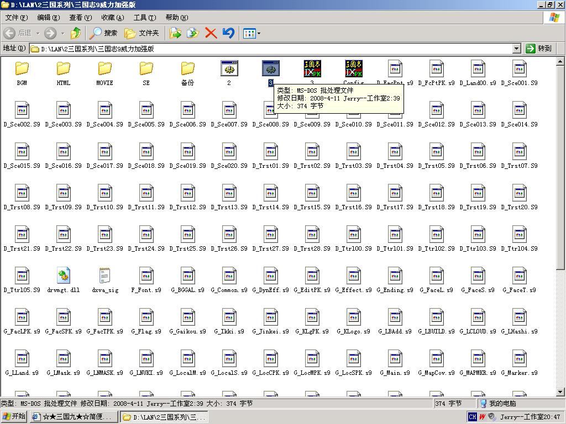The image size is (566, 424).
Task: Select the drvmgt.dll file icon
Action: pyautogui.click(x=64, y=275)
